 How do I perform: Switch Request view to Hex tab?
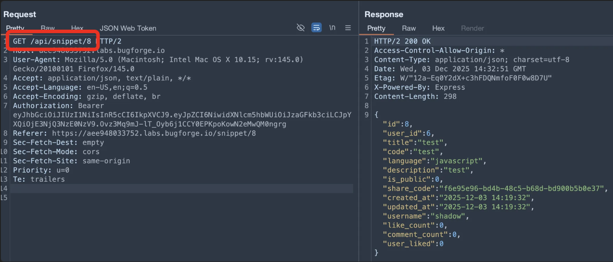pos(77,28)
